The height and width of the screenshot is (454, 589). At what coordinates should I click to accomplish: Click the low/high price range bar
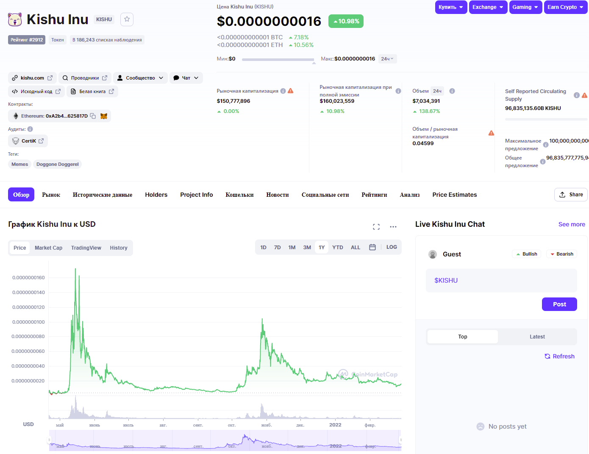(278, 60)
